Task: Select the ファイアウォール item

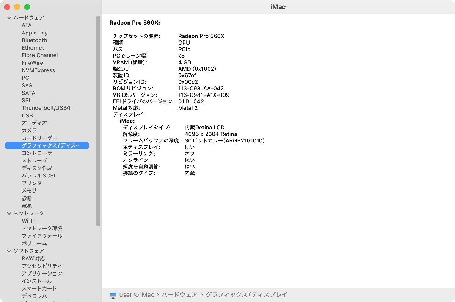Action: [x=42, y=236]
